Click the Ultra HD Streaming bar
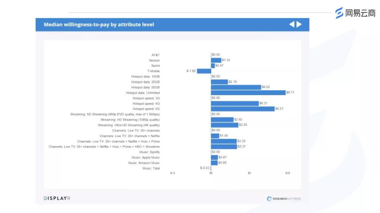The width and height of the screenshot is (380, 213). [x=224, y=125]
